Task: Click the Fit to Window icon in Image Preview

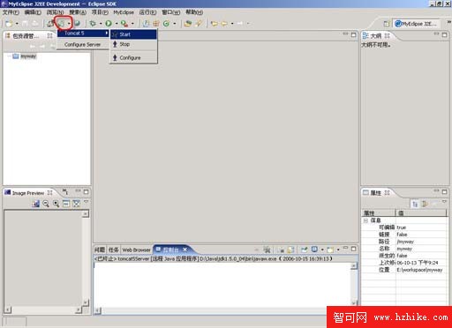Action: click(x=76, y=204)
